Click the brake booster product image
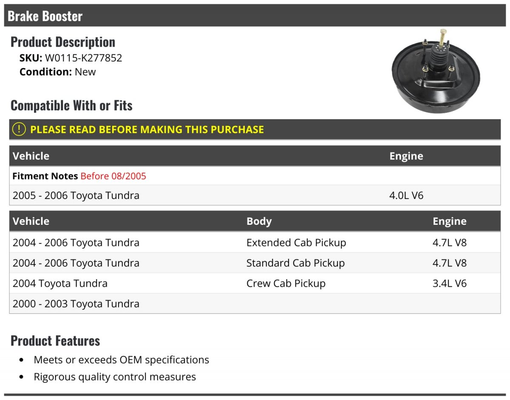 point(436,71)
